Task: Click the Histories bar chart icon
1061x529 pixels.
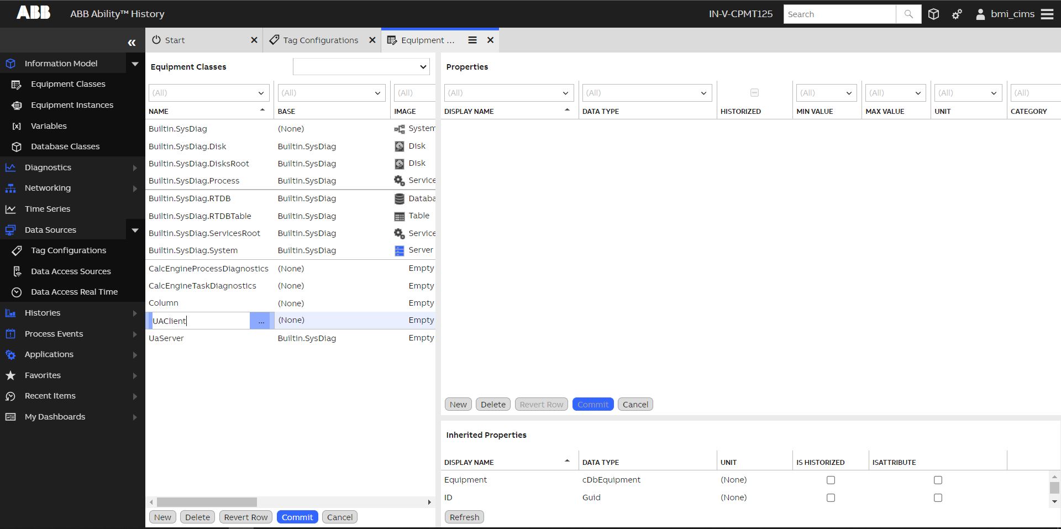Action: [10, 313]
